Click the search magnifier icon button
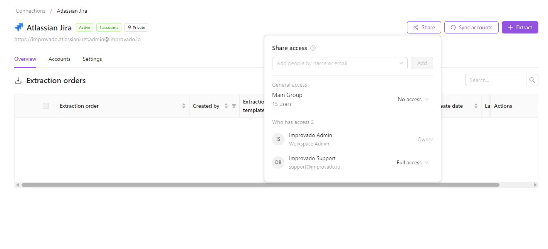This screenshot has height=249, width=548. [x=532, y=80]
